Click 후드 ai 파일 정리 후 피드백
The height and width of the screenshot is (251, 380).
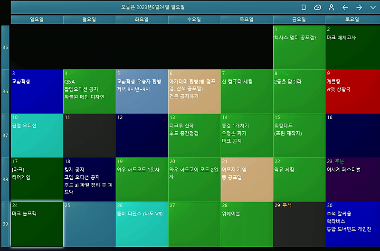[88, 188]
